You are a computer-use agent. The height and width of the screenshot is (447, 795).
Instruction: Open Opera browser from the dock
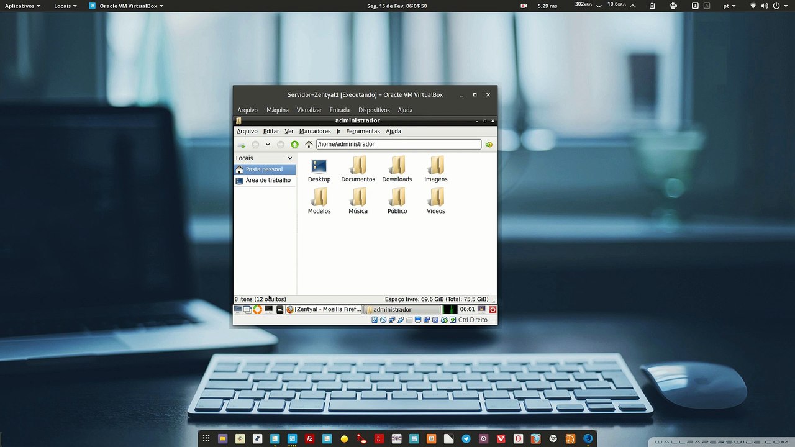point(519,439)
